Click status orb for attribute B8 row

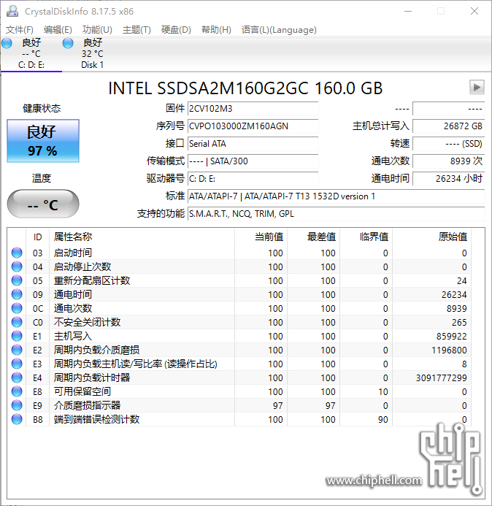[17, 420]
